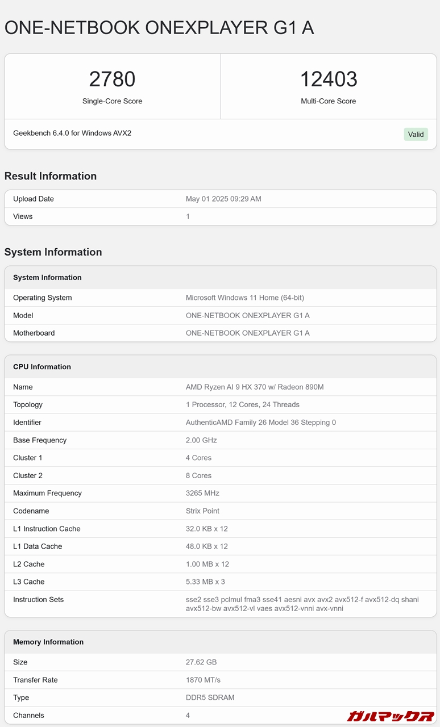440x727 pixels.
Task: Select the Upload Date value May 01 2025
Action: (223, 199)
